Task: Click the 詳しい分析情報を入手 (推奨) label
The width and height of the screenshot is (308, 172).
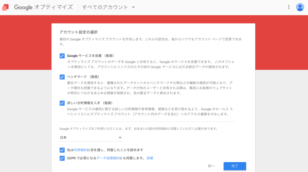Action: pyautogui.click(x=90, y=103)
